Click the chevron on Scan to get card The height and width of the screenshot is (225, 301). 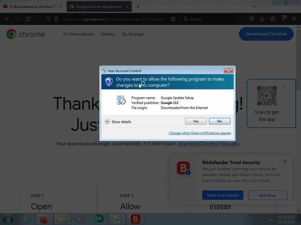click(x=284, y=87)
